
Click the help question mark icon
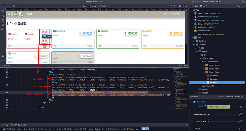tap(239, 6)
